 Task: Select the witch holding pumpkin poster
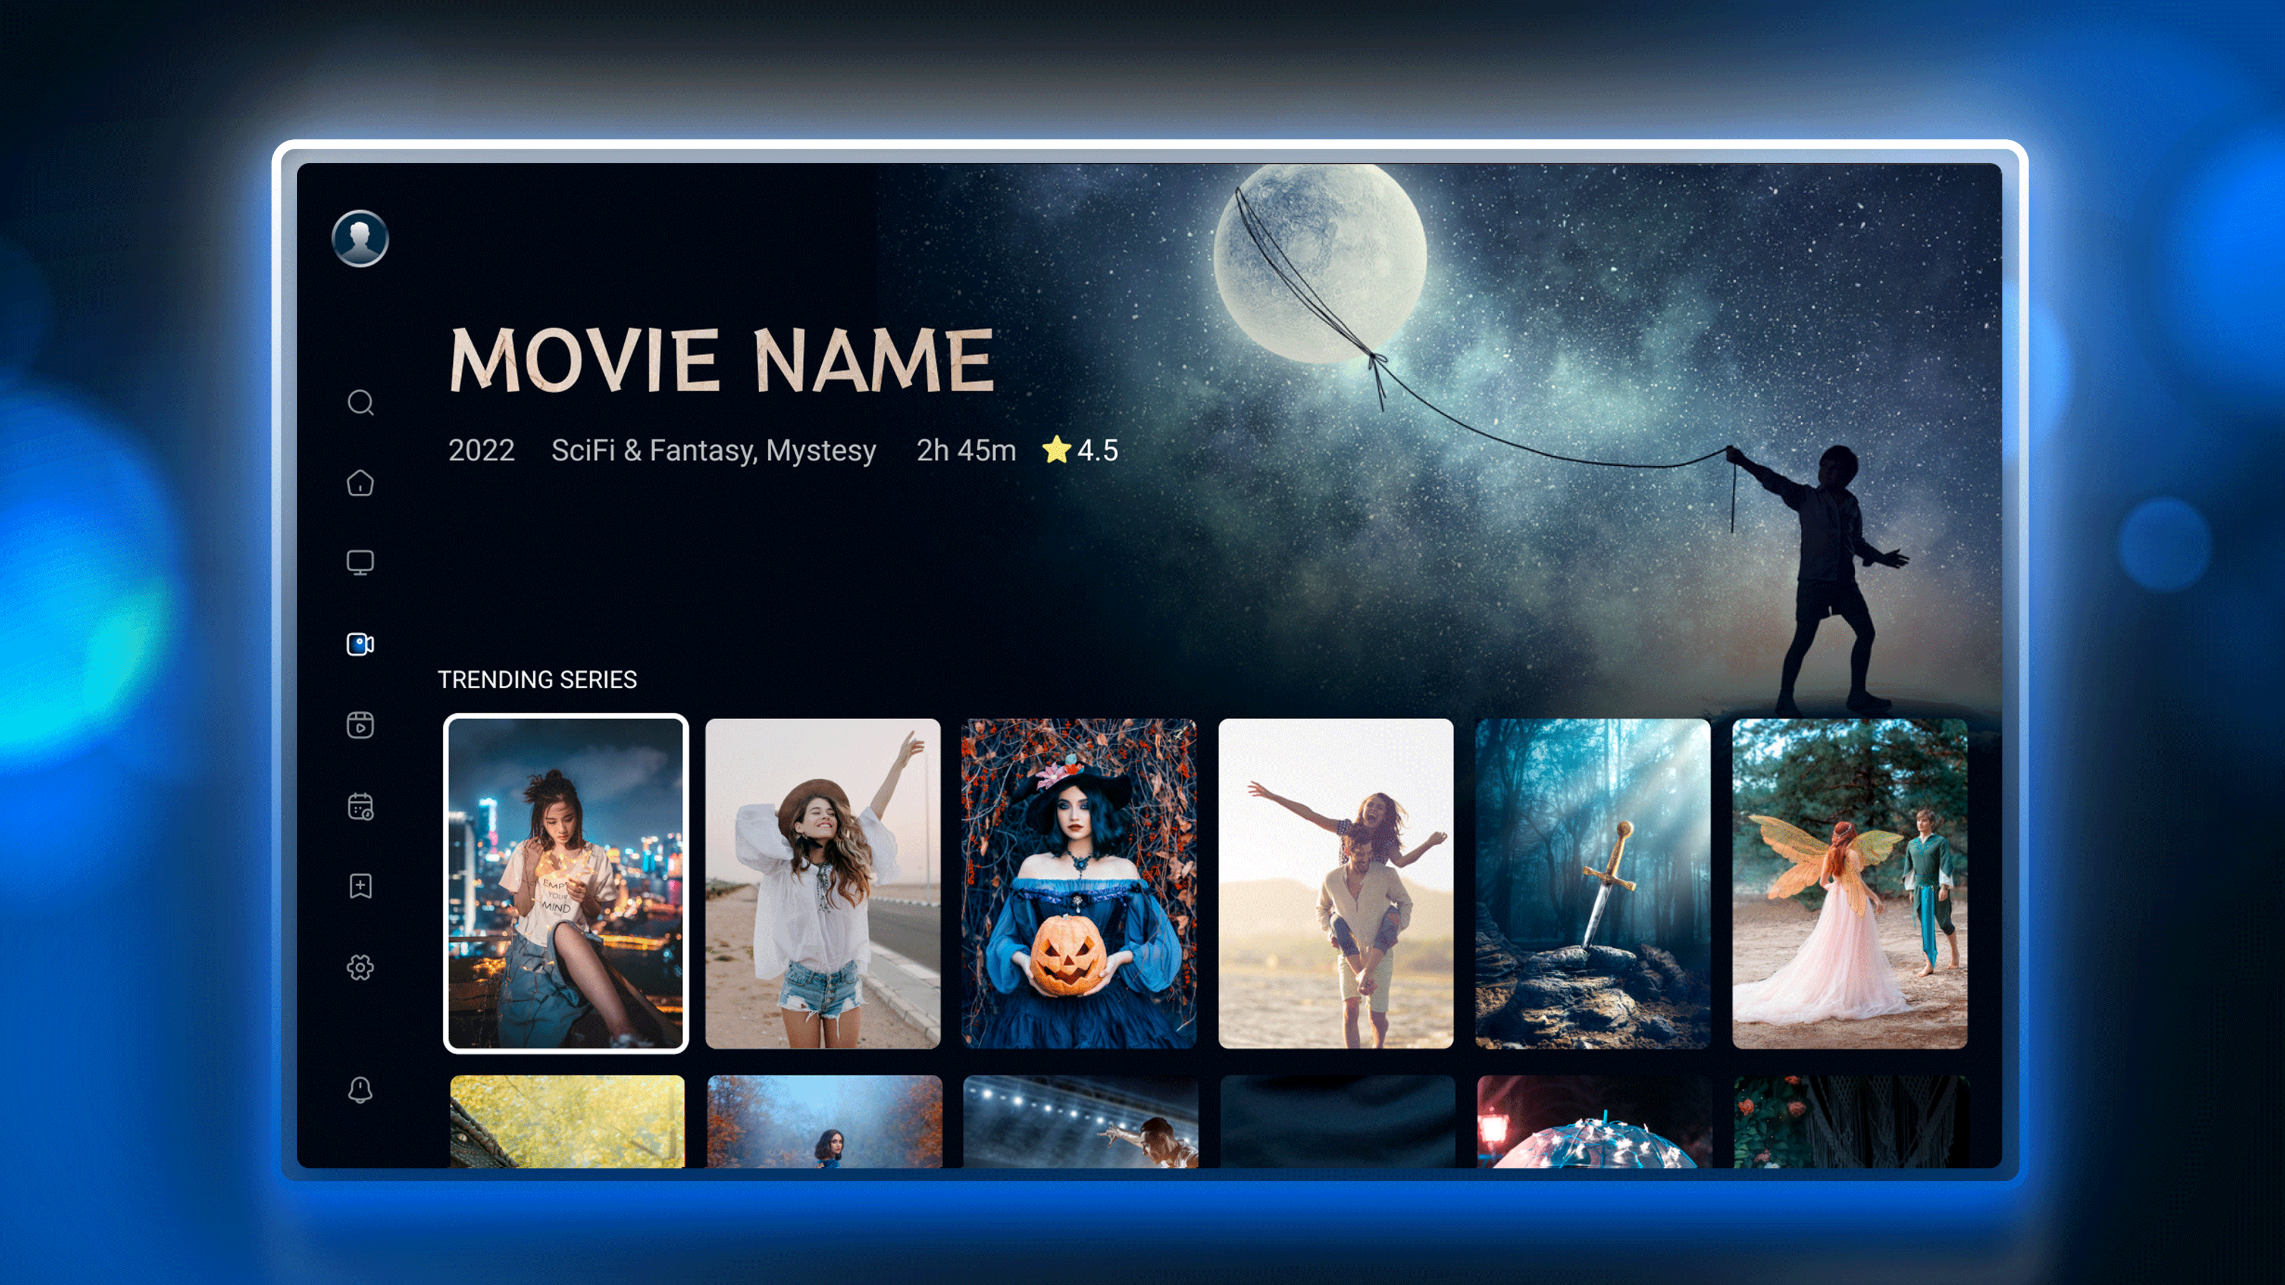(1079, 883)
